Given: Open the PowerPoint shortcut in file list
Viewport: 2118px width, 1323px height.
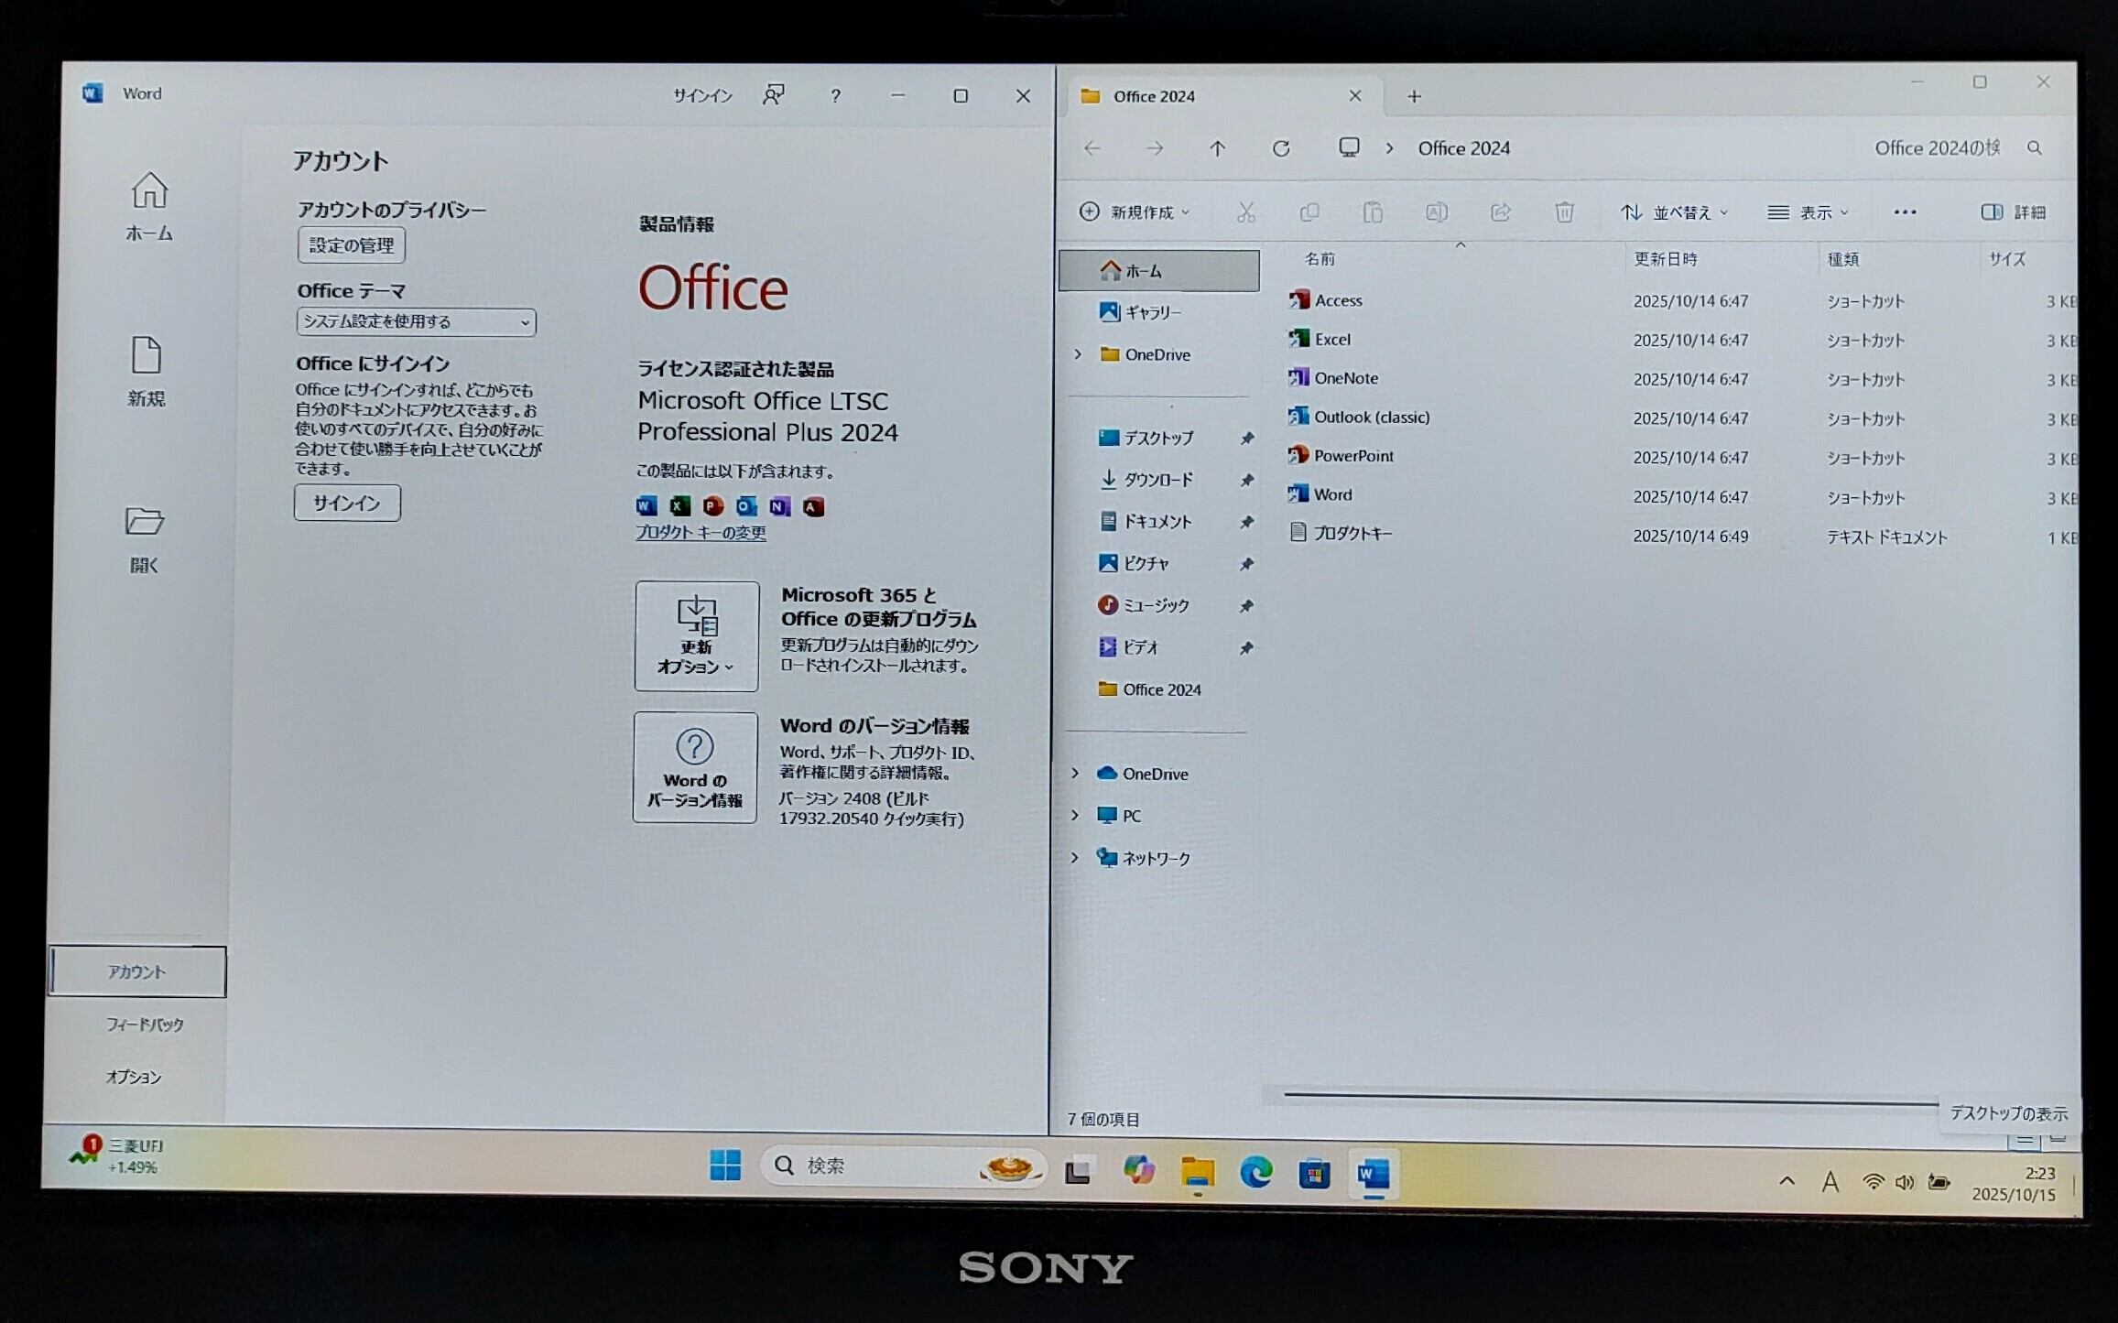Looking at the screenshot, I should (1352, 456).
